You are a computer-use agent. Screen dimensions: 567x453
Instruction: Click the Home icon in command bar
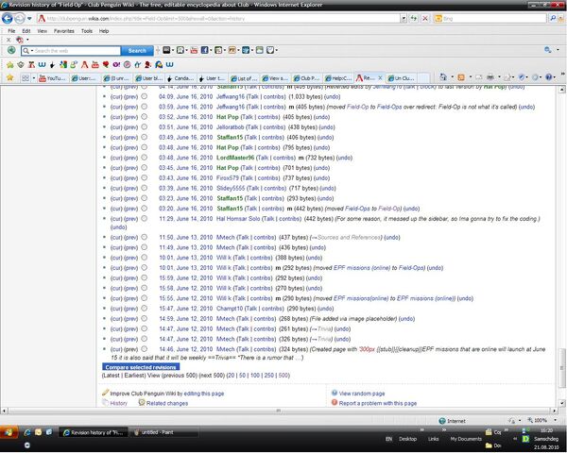tap(443, 77)
